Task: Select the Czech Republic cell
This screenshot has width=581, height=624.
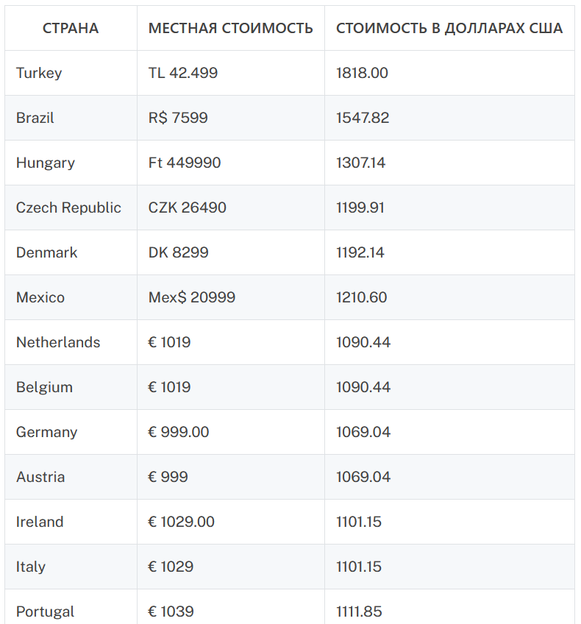Action: (68, 208)
